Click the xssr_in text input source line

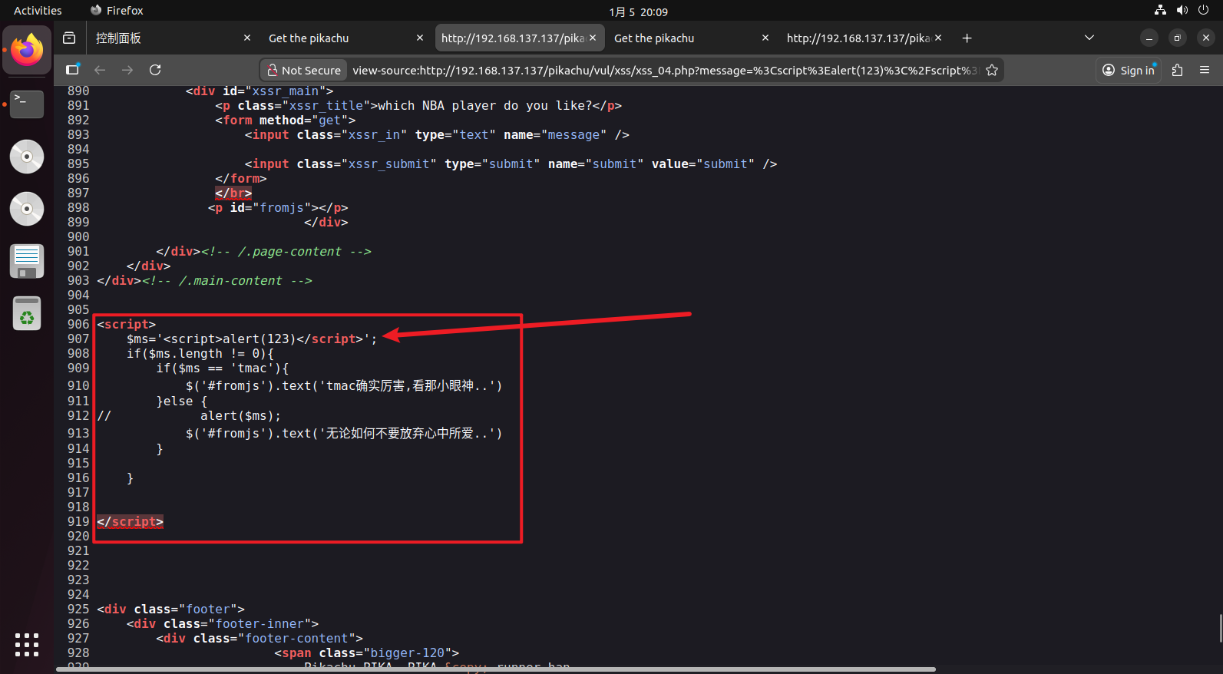(437, 134)
